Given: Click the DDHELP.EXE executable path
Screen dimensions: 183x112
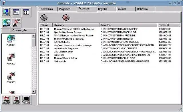Looking at the screenshot, I should point(118,58).
